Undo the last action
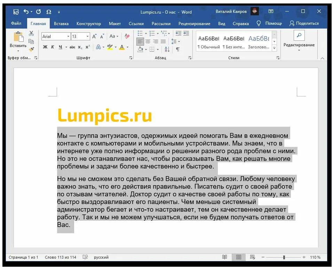Screen dimensions: 333x267 (26, 12)
